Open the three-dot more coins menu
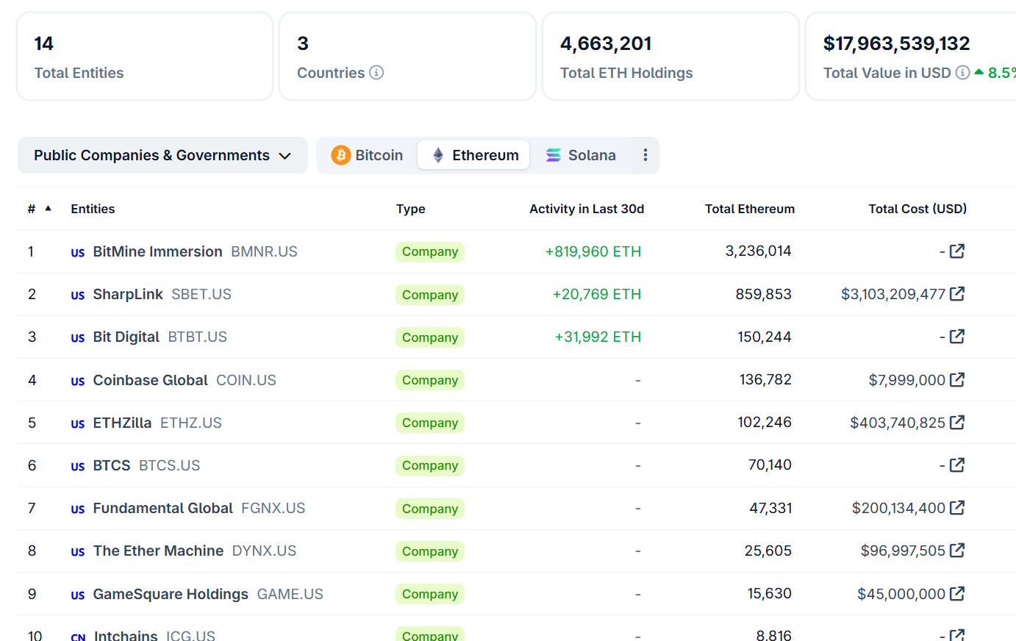1016x641 pixels. click(645, 155)
